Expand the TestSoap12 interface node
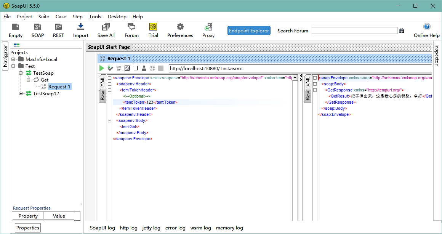The height and width of the screenshot is (234, 442). tap(21, 94)
